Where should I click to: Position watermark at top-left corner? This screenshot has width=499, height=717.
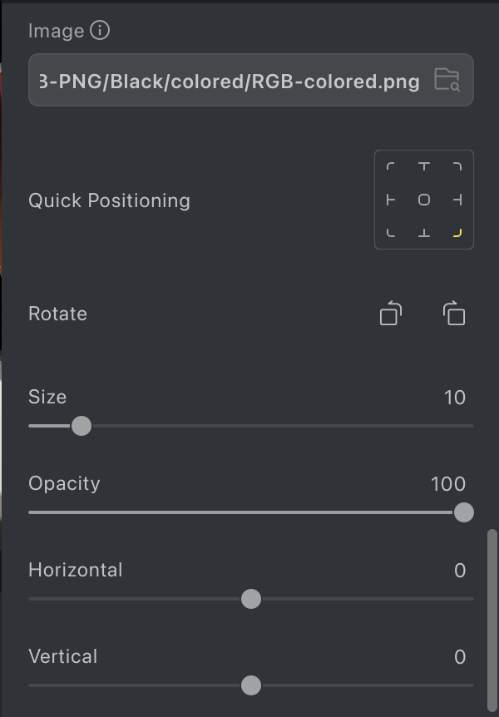click(x=391, y=166)
